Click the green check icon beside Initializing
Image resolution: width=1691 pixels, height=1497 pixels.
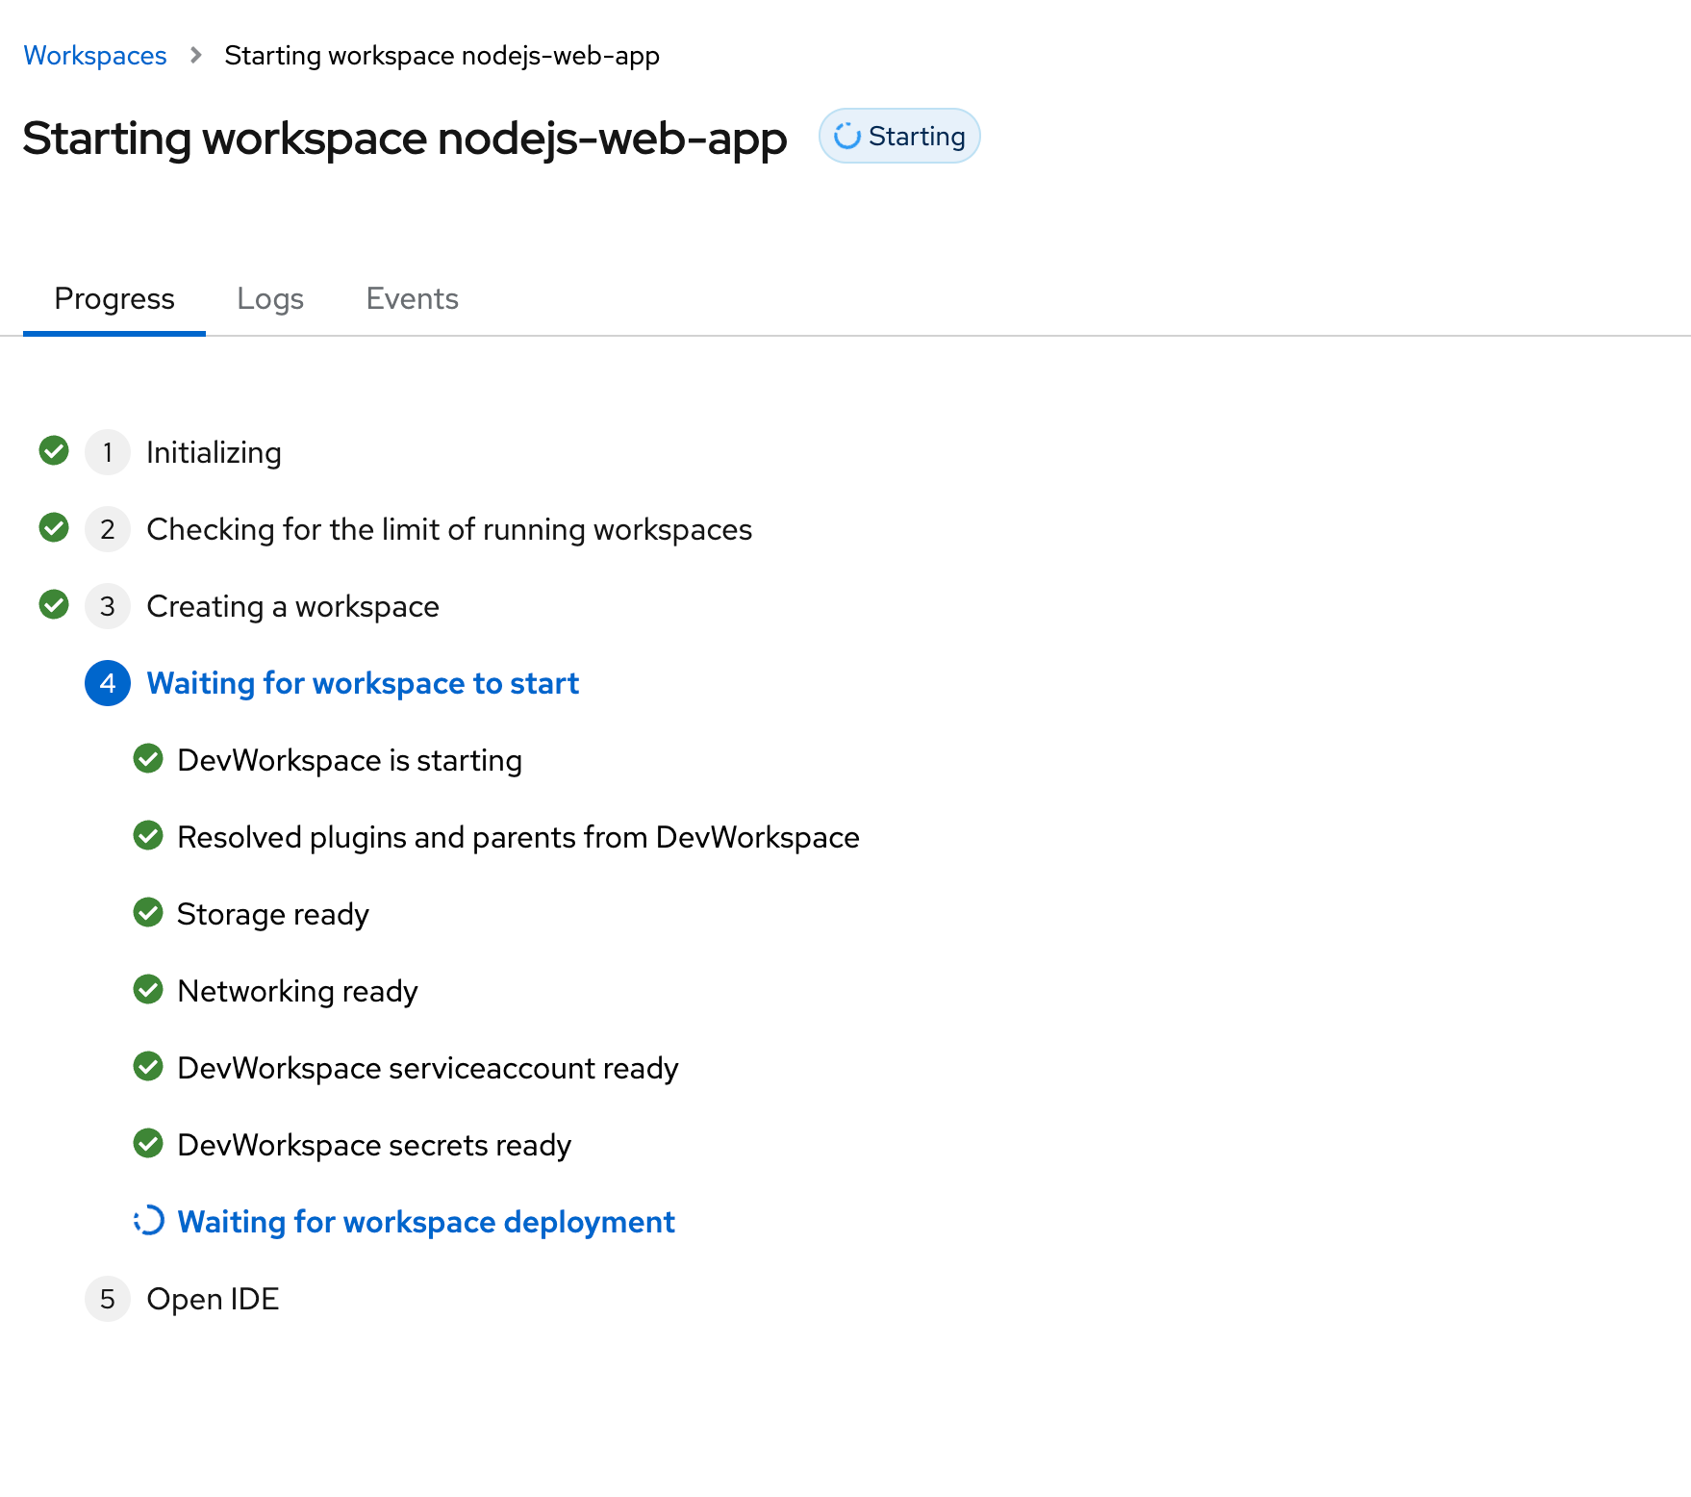click(54, 450)
